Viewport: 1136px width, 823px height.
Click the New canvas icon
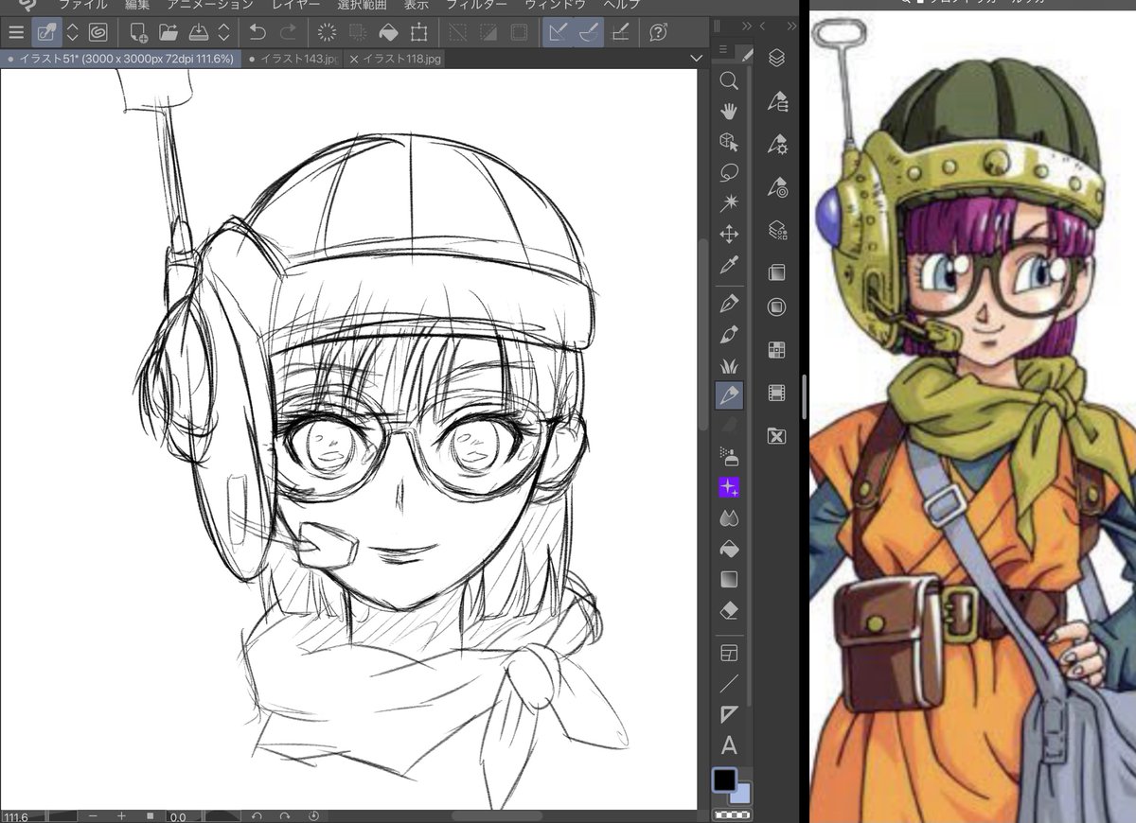coord(139,32)
